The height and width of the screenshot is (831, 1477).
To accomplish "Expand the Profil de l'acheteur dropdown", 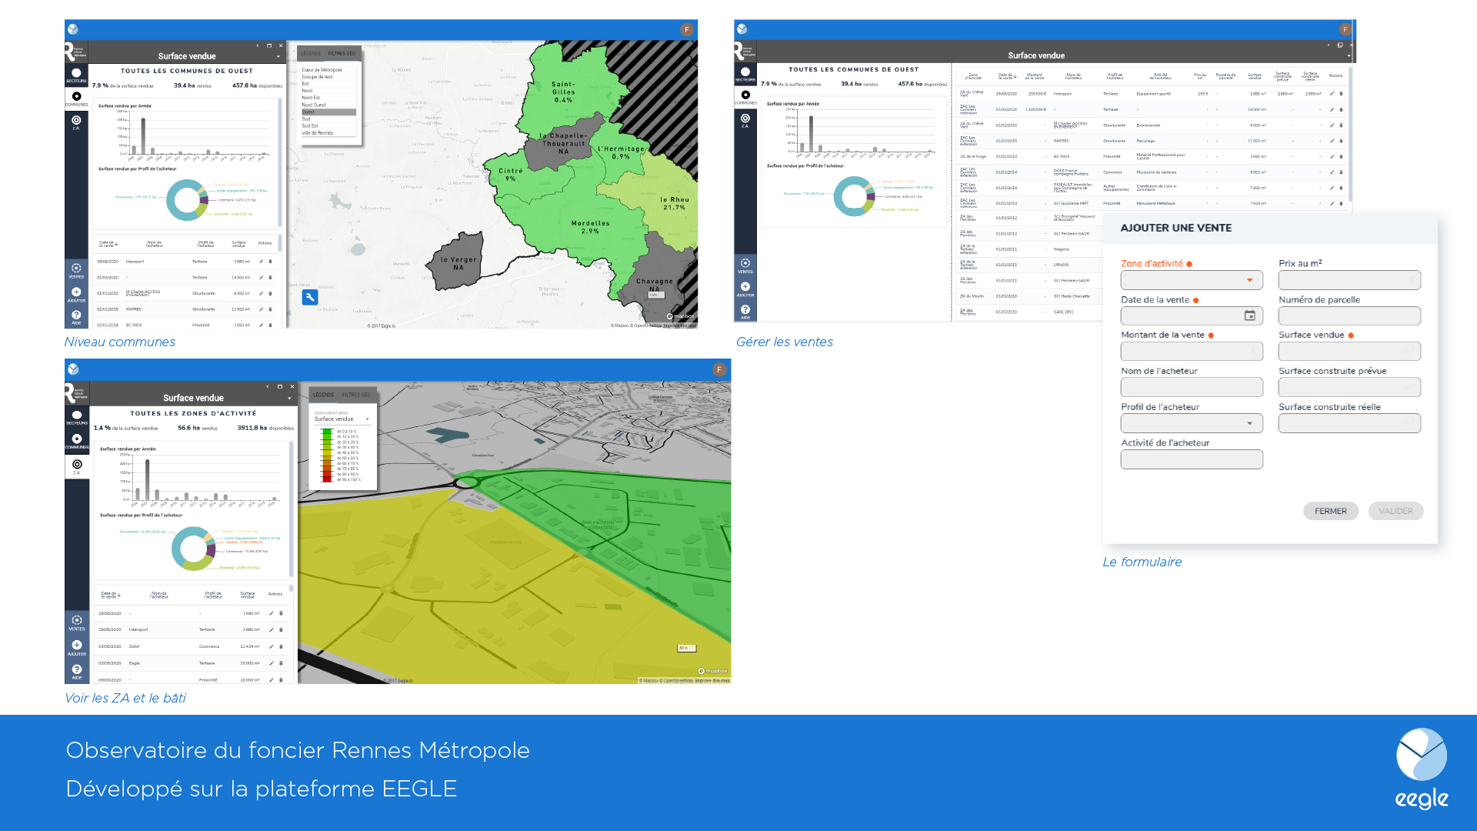I will pos(1192,424).
